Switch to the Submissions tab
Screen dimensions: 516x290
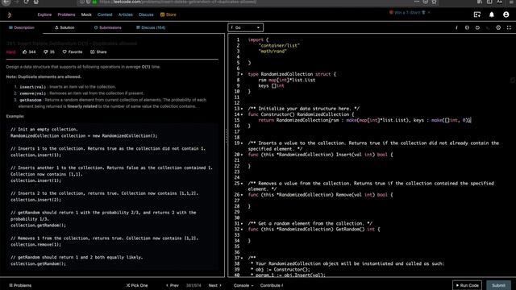coord(107,27)
